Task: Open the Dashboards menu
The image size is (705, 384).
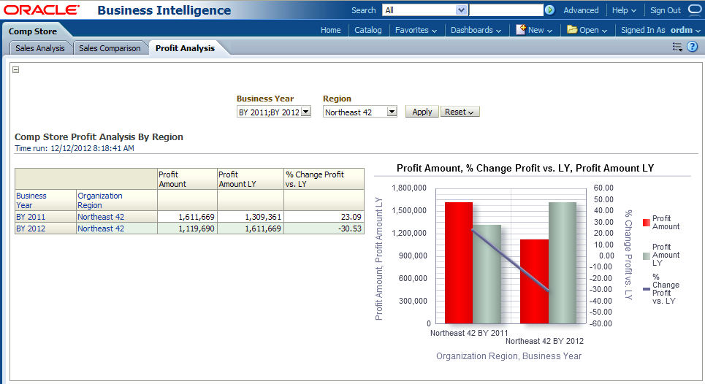Action: point(476,30)
